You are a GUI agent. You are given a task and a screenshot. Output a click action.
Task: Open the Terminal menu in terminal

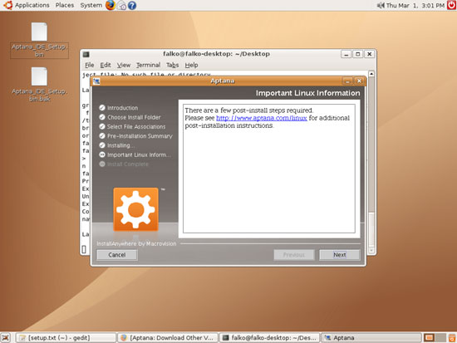coord(149,65)
